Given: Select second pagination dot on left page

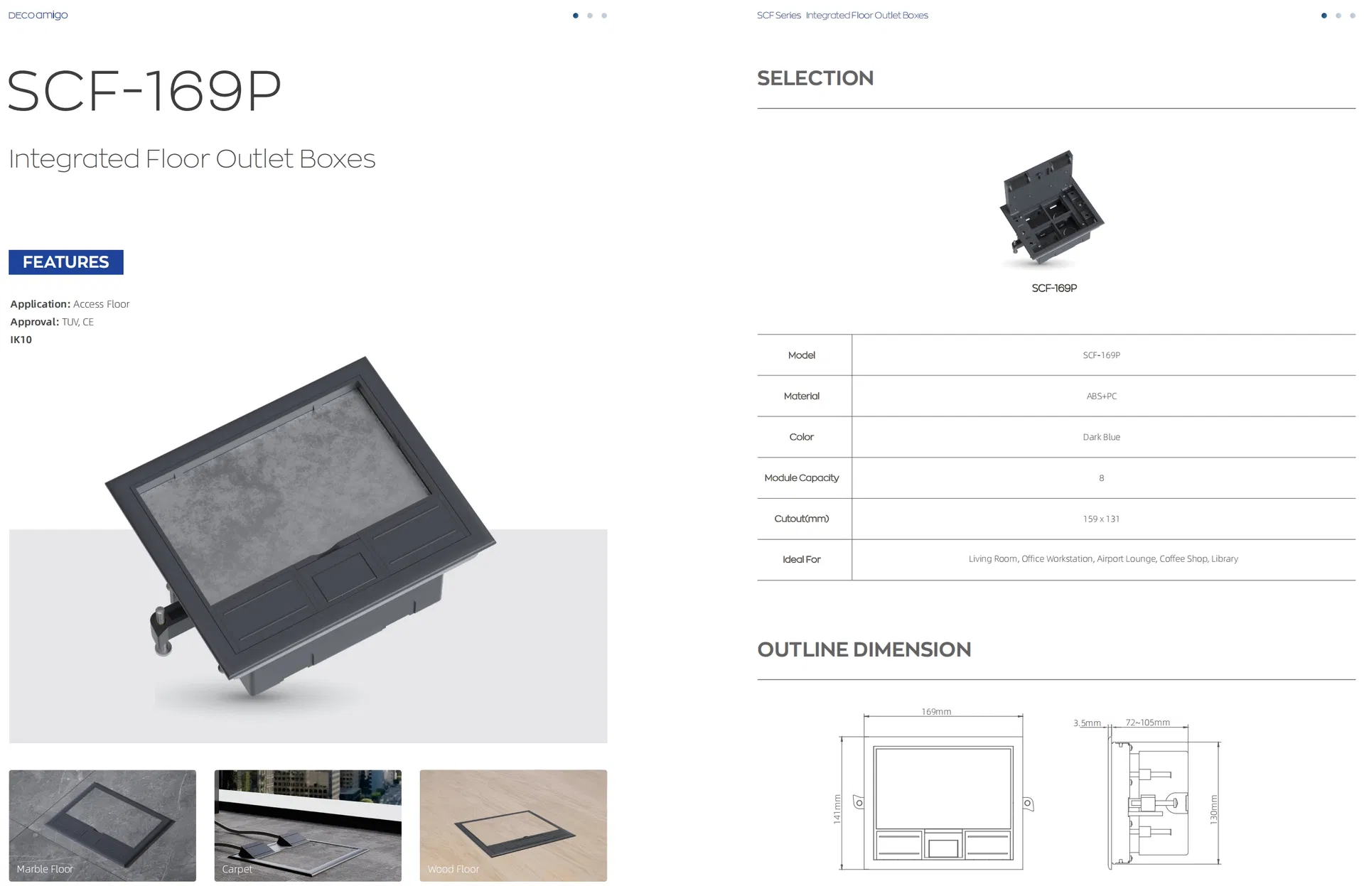Looking at the screenshot, I should (589, 16).
